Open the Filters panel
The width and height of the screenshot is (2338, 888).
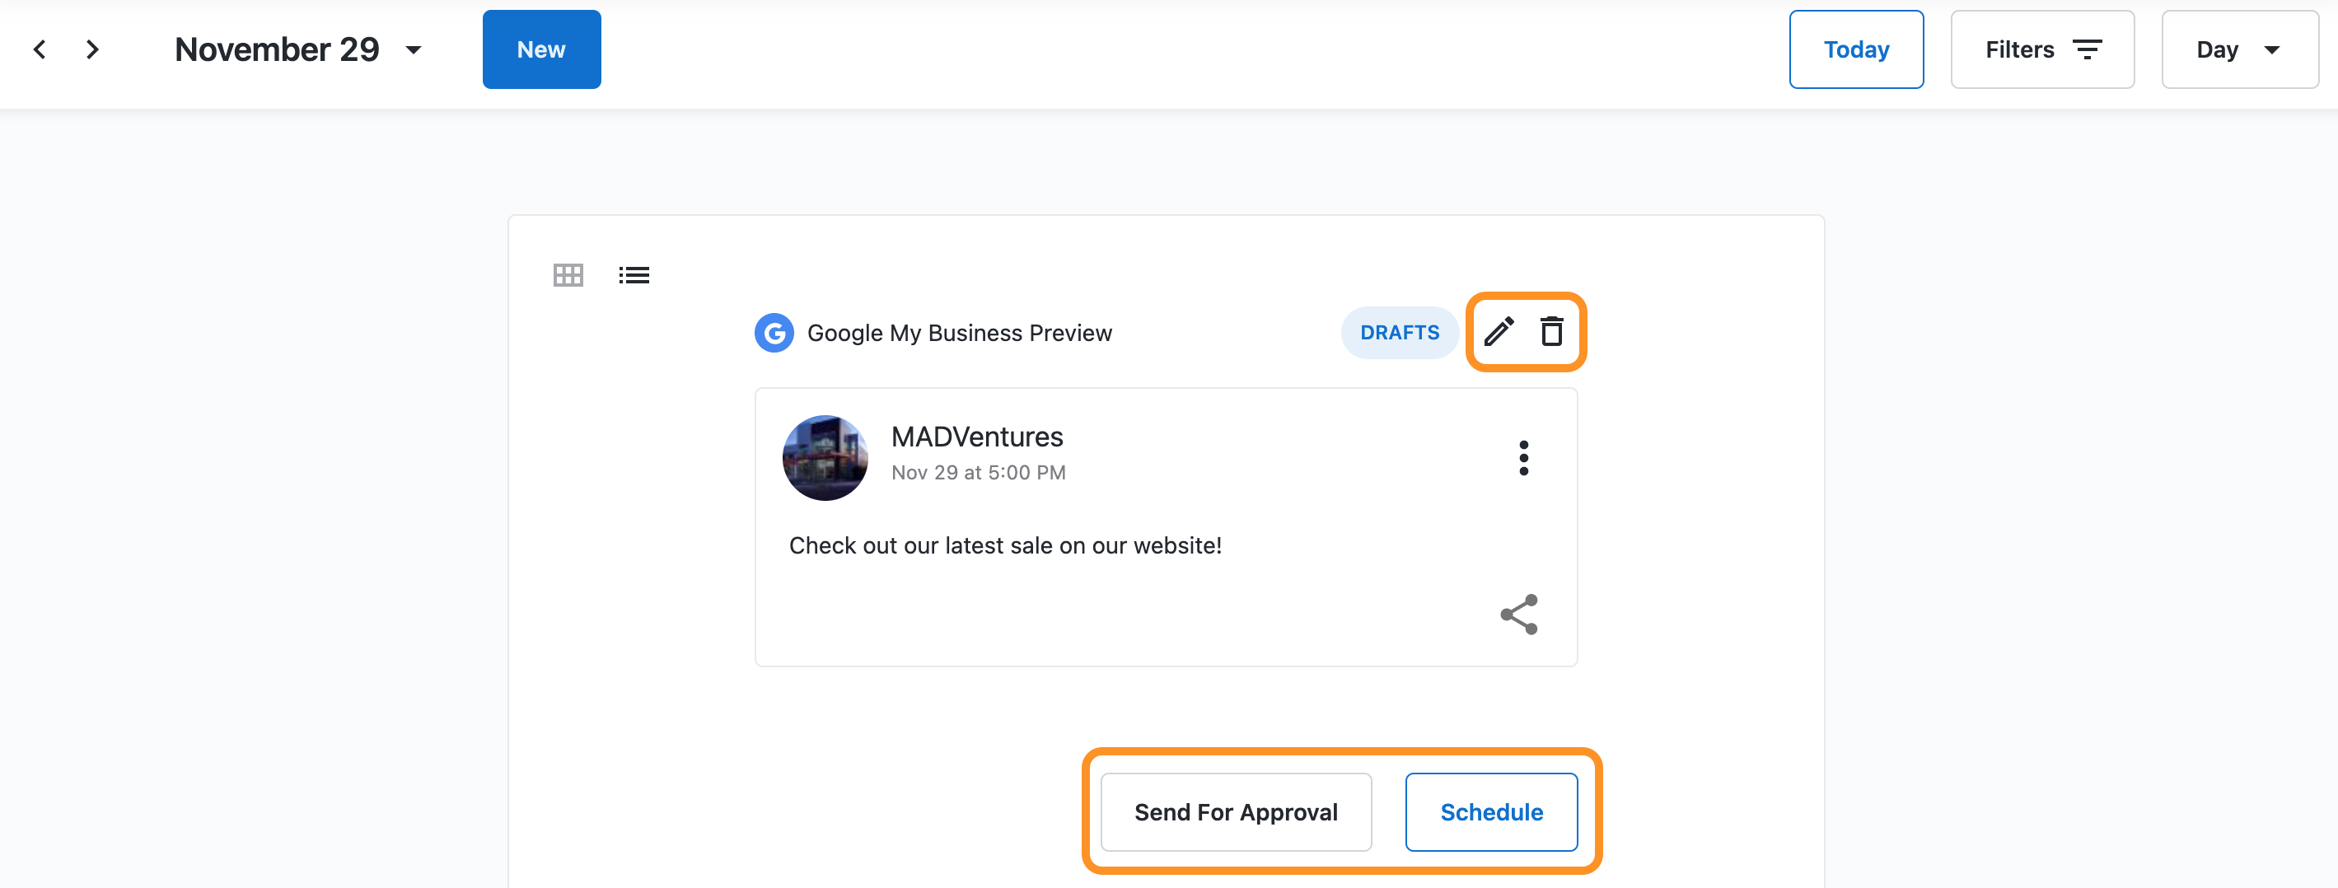[2042, 50]
